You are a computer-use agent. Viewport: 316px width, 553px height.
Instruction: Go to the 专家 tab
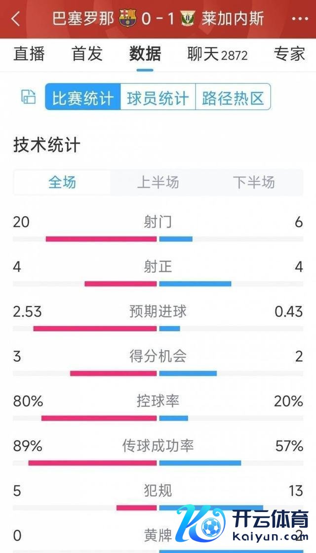coord(289,54)
